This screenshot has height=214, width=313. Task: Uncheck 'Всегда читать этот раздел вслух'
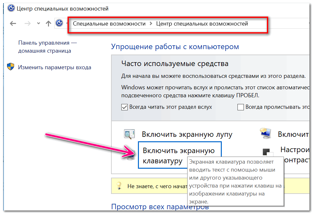(124, 107)
